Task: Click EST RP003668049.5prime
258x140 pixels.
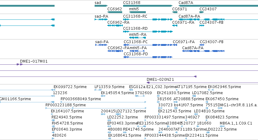Action: (103, 102)
